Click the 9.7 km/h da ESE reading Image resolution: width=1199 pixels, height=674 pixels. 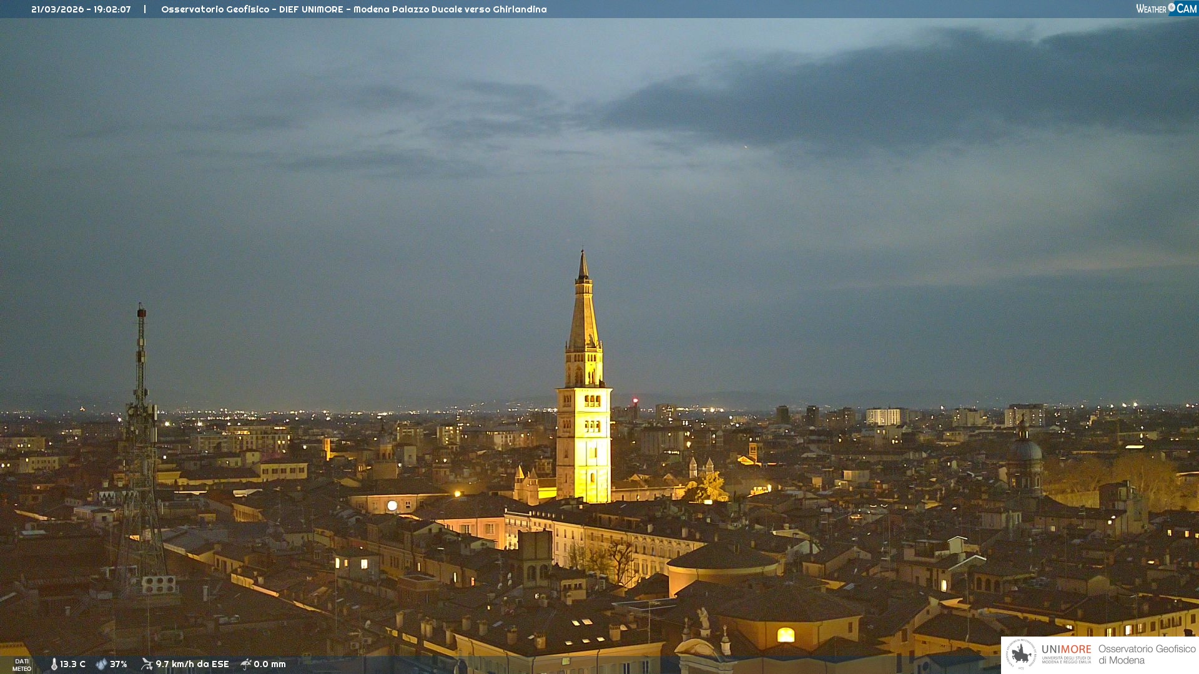click(x=192, y=665)
